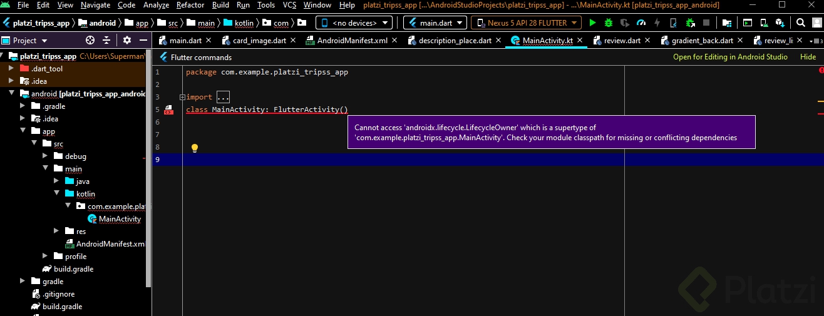Open Project panel gear settings
824x316 pixels.
tap(127, 40)
